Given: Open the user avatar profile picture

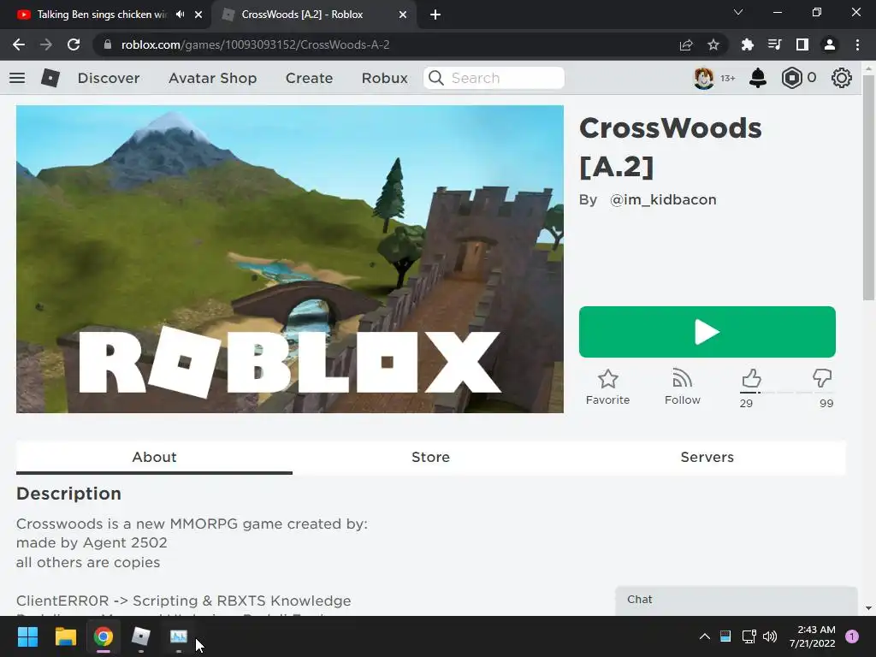Looking at the screenshot, I should tap(704, 78).
